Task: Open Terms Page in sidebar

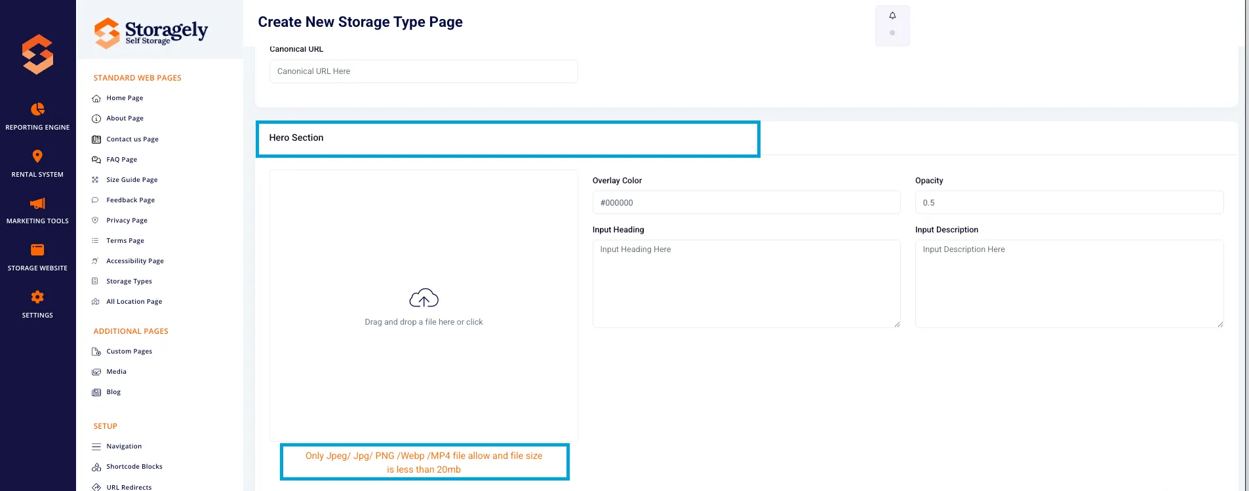Action: pyautogui.click(x=125, y=241)
